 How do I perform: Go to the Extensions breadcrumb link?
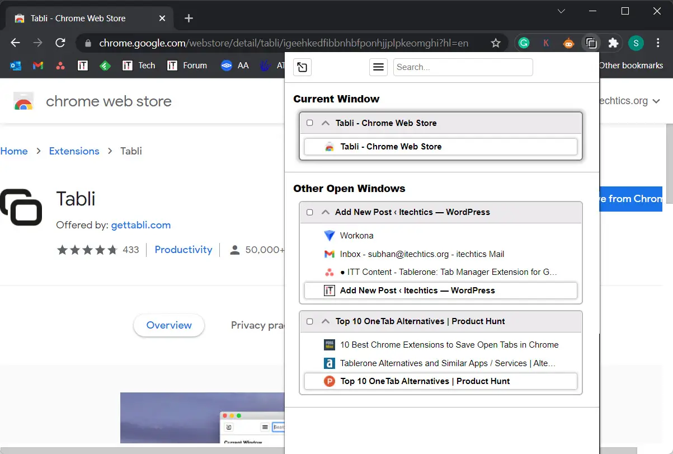(x=74, y=151)
